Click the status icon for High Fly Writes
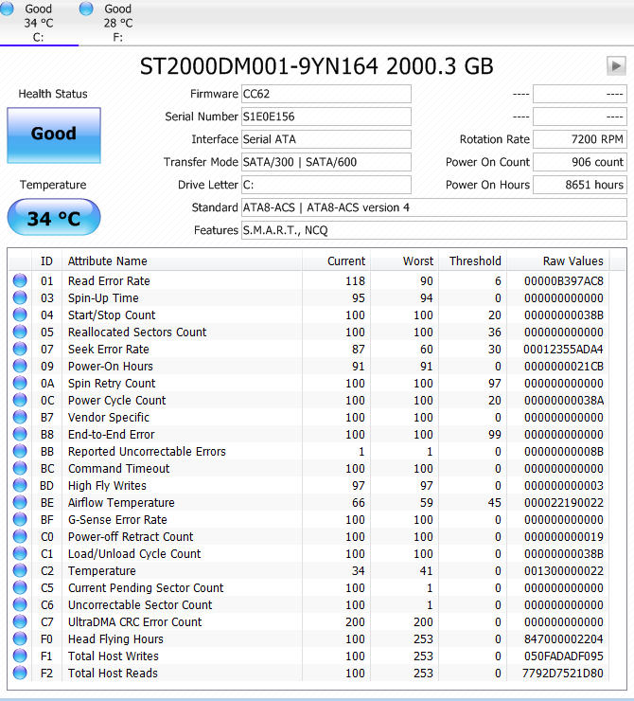Viewport: 634px width, 701px height. tap(20, 485)
